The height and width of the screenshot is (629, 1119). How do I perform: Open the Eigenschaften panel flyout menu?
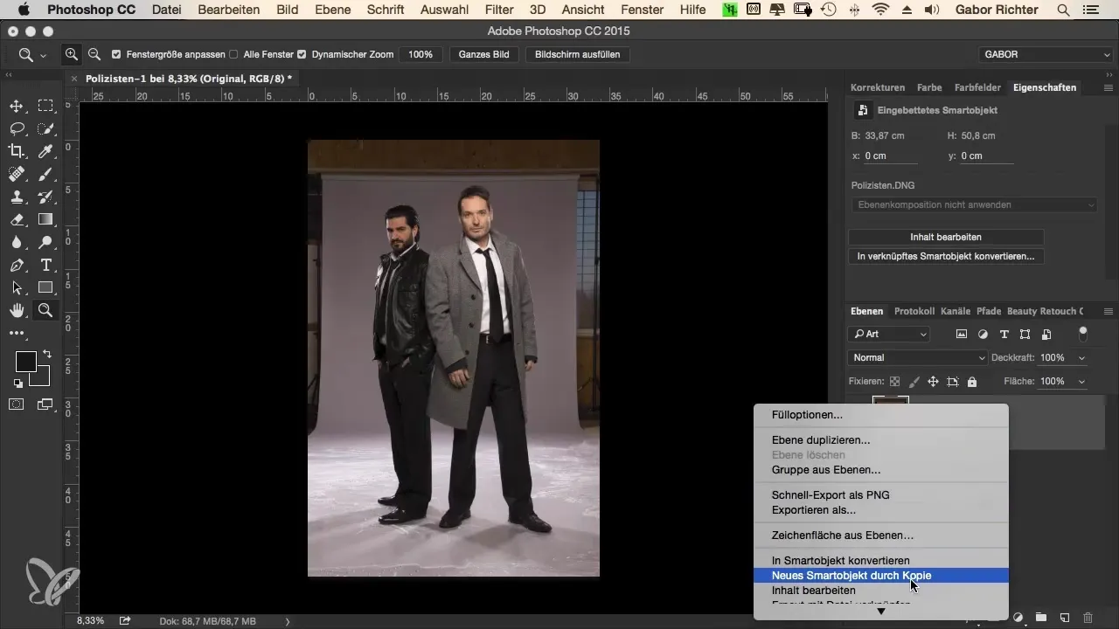tap(1109, 87)
